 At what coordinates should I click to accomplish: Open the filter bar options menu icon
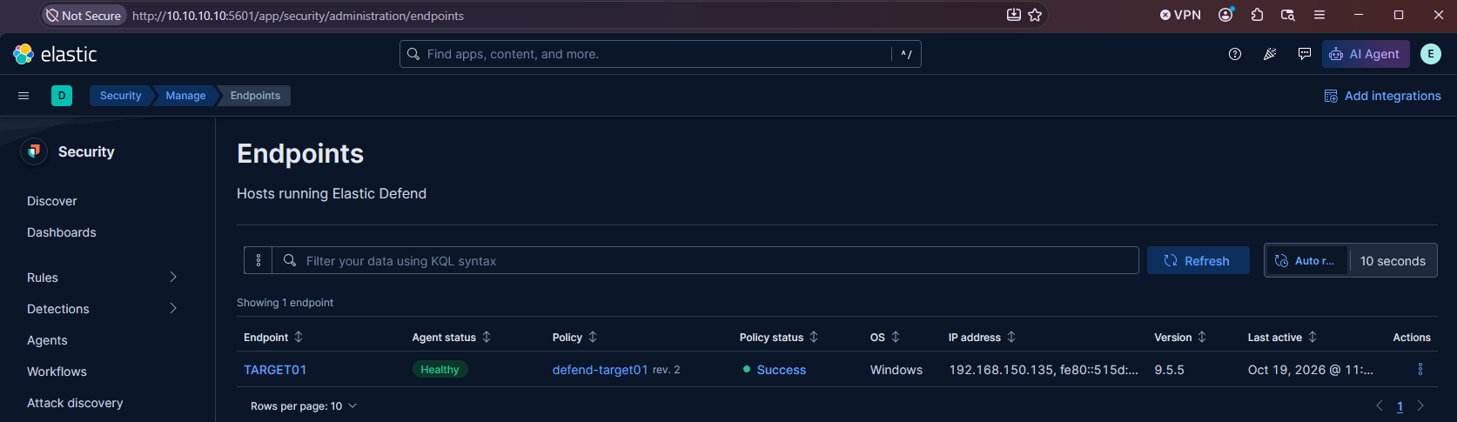[x=258, y=260]
